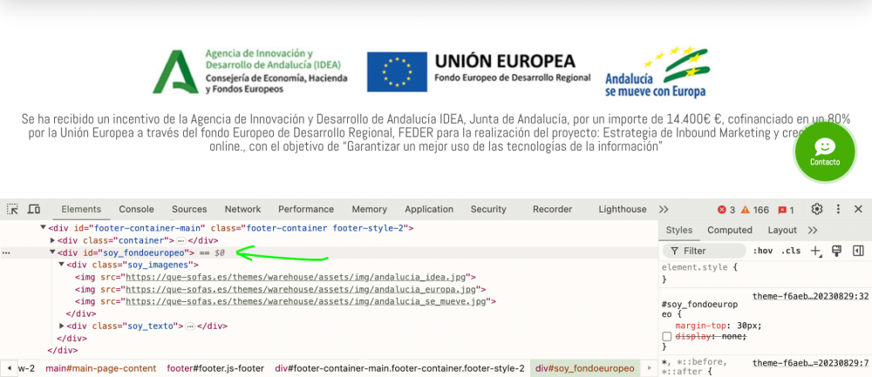This screenshot has height=377, width=872.
Task: Toggle the .cls class editor button
Action: click(790, 251)
